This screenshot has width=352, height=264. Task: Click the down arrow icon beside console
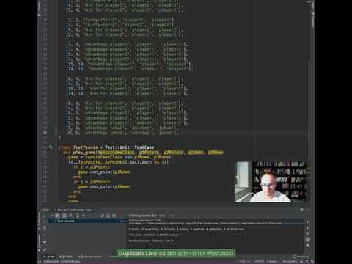click(308, 228)
